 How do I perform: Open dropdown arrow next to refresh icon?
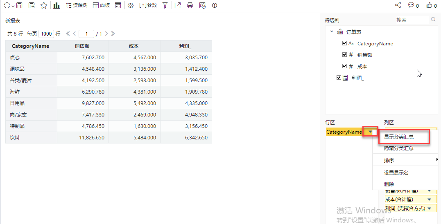tap(13, 6)
